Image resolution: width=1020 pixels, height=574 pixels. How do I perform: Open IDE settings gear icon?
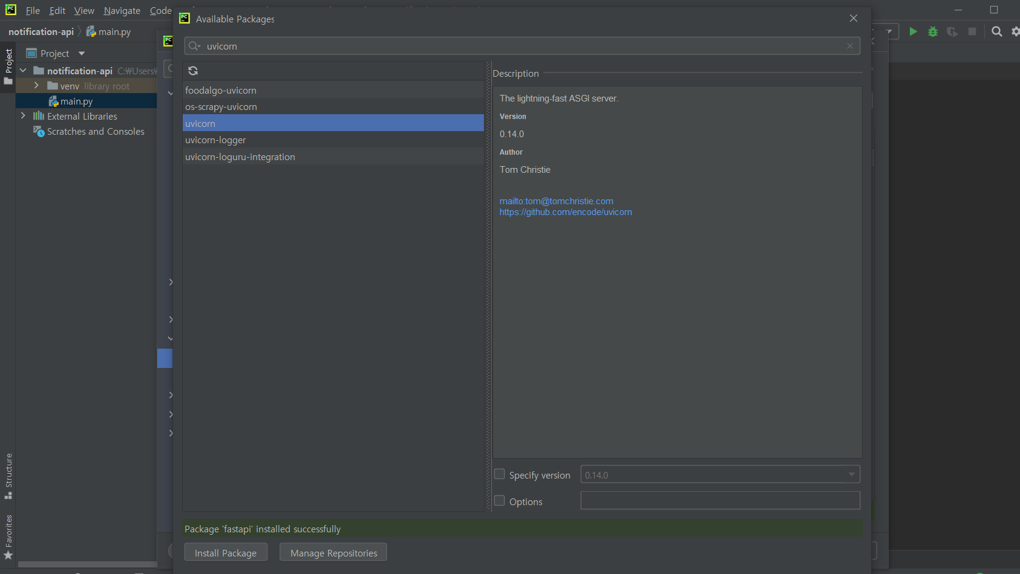1015,31
